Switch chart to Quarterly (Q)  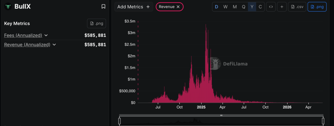coord(244,7)
